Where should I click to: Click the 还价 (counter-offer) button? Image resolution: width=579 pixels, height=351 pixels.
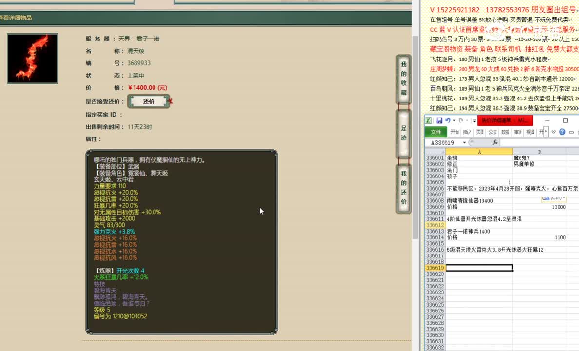click(149, 101)
